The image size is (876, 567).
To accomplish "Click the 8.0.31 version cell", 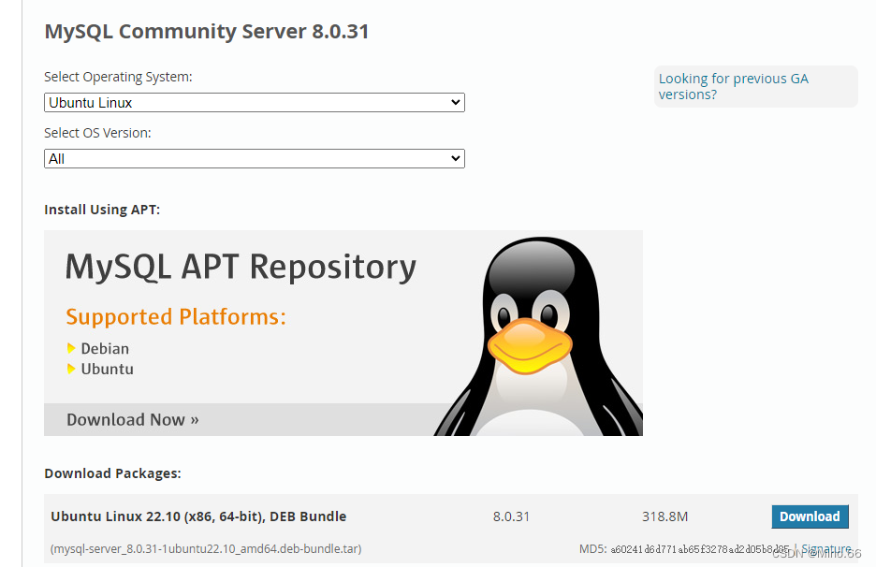I will 511,516.
